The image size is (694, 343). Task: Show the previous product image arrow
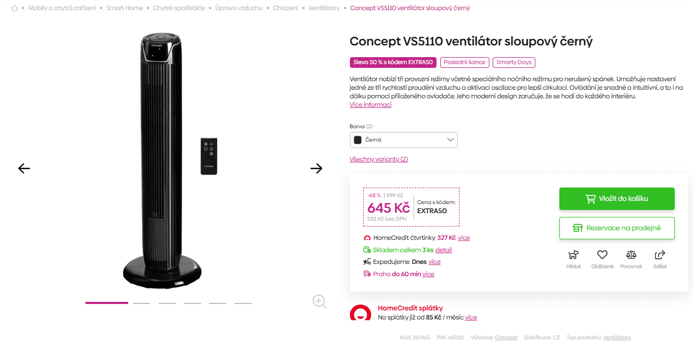[24, 168]
